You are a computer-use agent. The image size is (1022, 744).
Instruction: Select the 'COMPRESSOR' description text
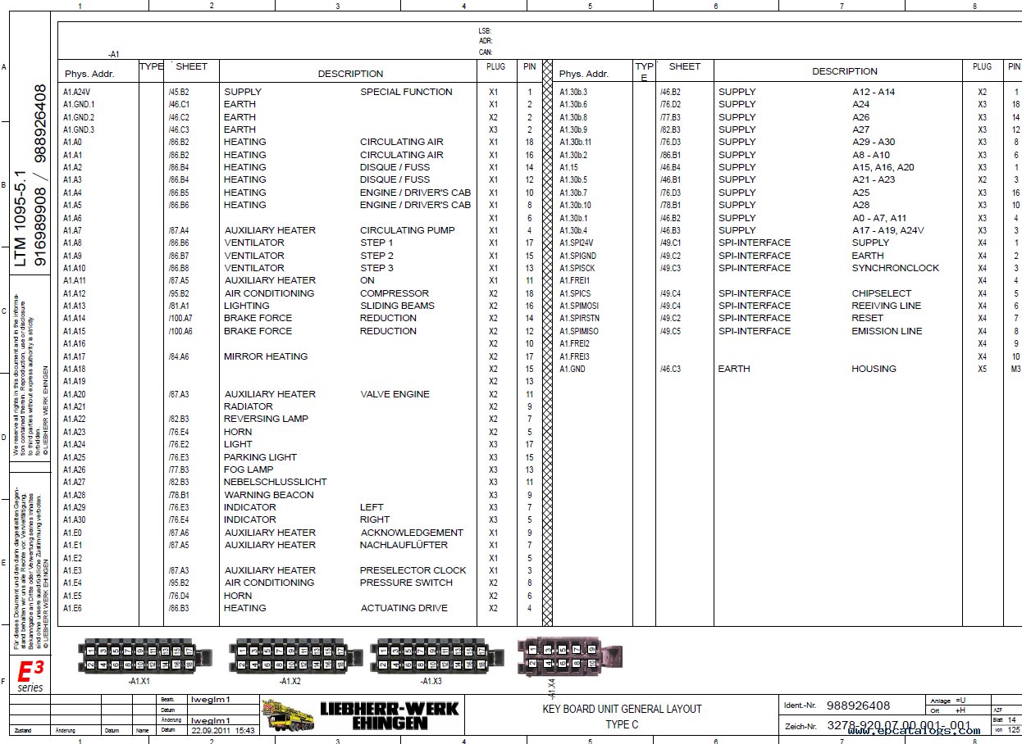pos(394,293)
